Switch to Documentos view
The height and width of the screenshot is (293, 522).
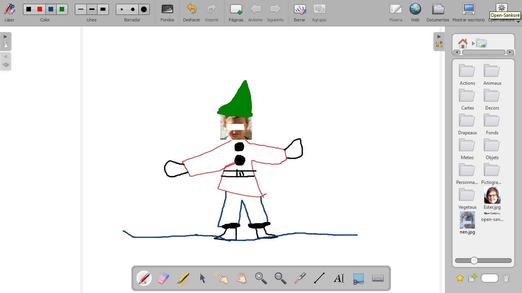click(438, 12)
